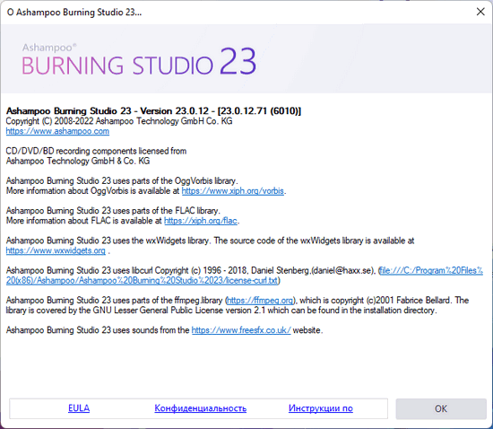Open the Конфиденциальность link
493x429 pixels.
pyautogui.click(x=200, y=408)
